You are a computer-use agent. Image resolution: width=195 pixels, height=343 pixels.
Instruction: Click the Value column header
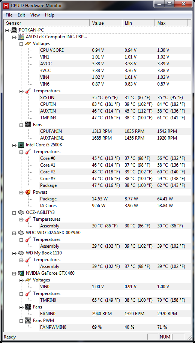(106, 23)
